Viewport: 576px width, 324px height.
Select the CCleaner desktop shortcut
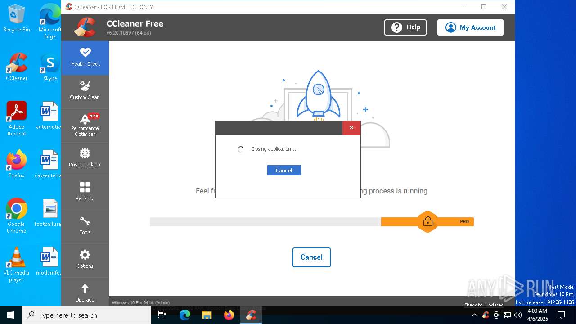17,67
